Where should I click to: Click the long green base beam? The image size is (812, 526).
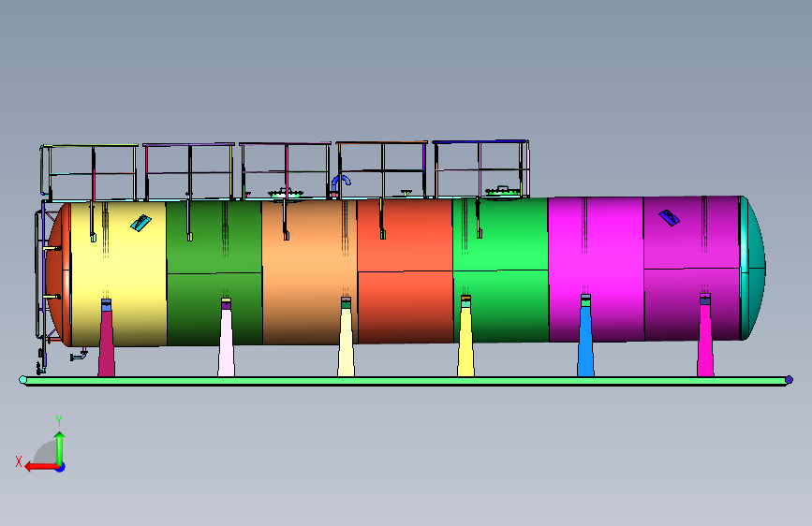[x=406, y=381]
